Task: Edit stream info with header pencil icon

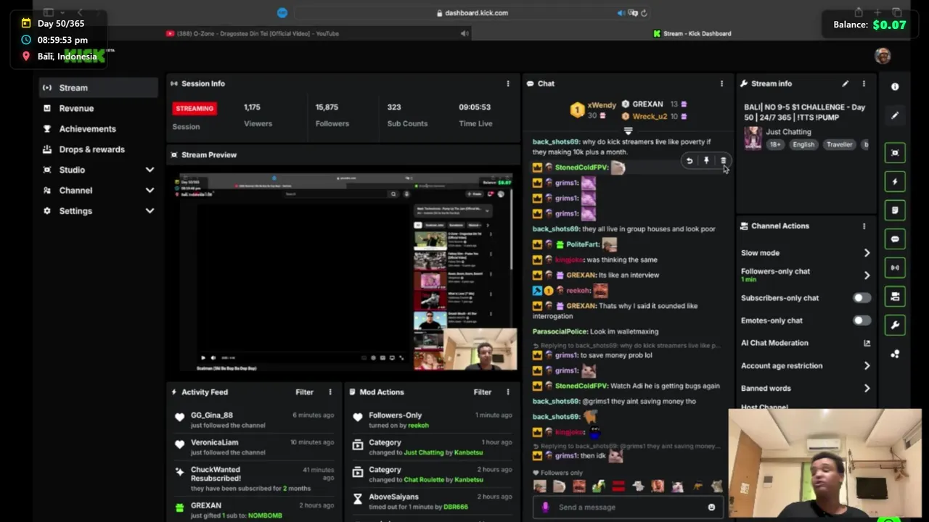Action: [x=845, y=83]
